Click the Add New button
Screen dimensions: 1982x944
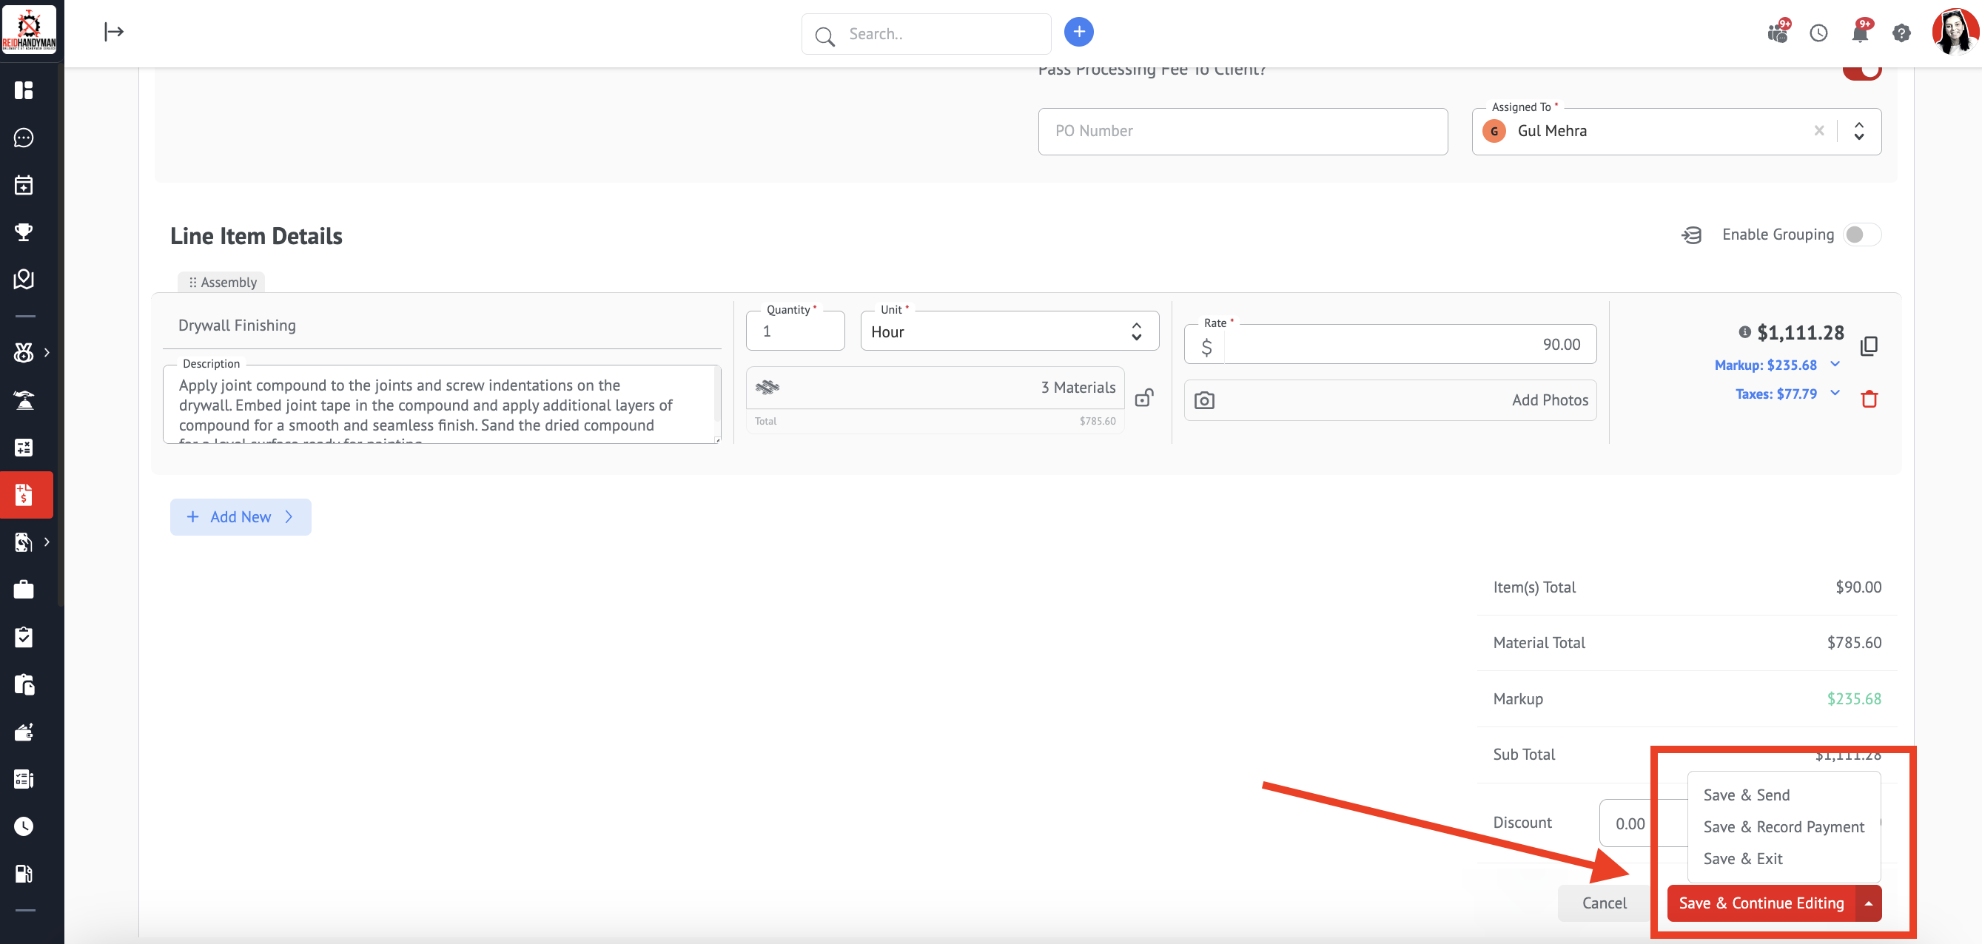(x=240, y=517)
